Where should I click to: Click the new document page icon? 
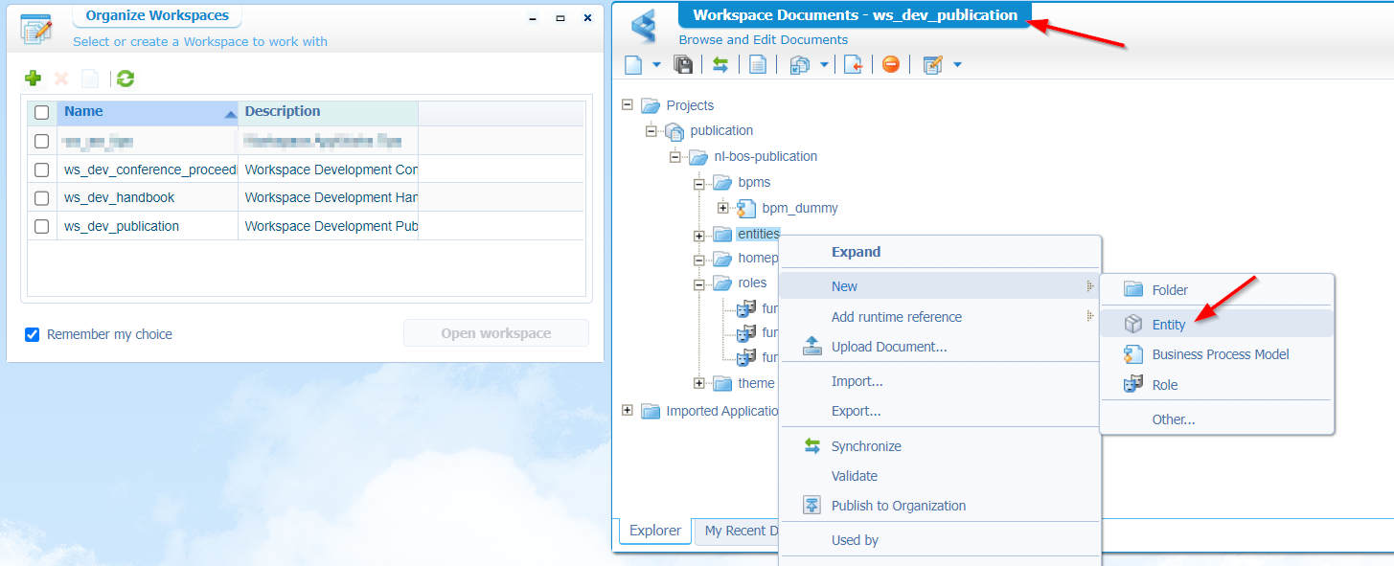pos(632,64)
